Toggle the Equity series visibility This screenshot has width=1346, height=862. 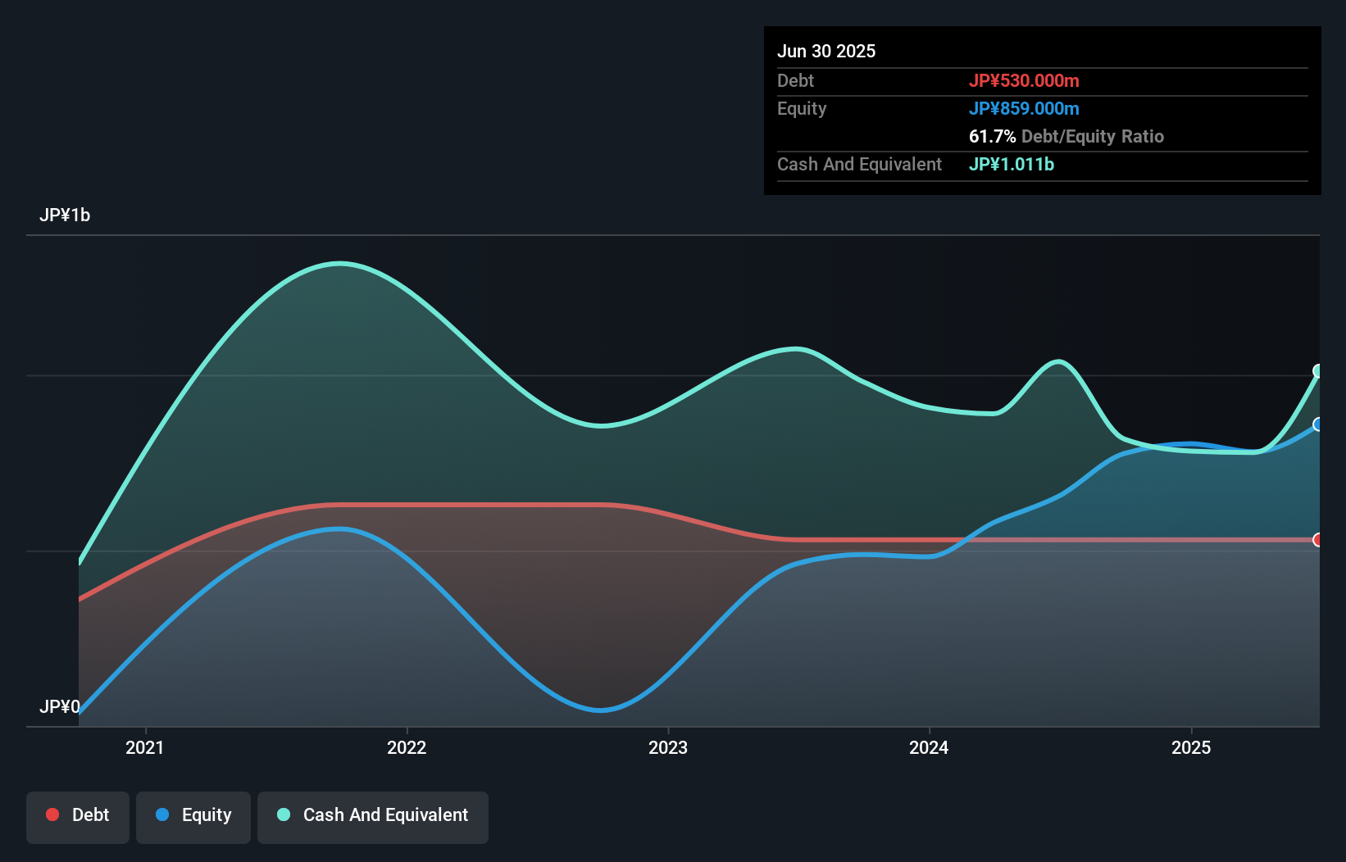(x=193, y=816)
